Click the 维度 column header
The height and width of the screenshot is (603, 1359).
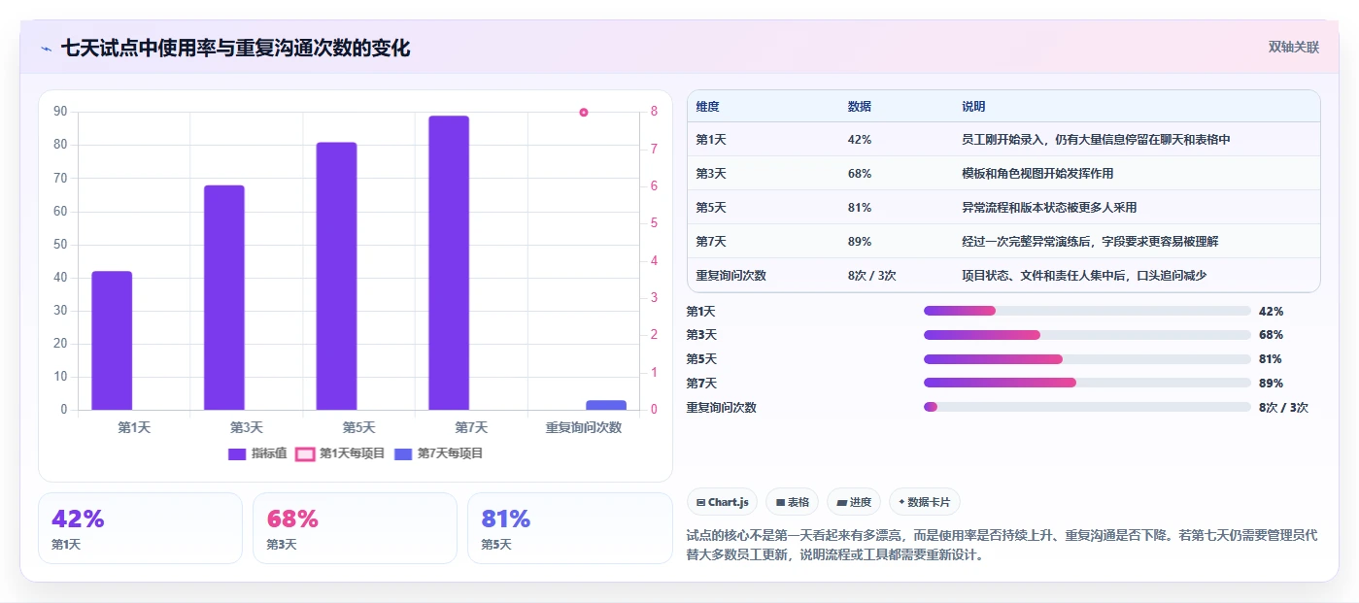[707, 107]
